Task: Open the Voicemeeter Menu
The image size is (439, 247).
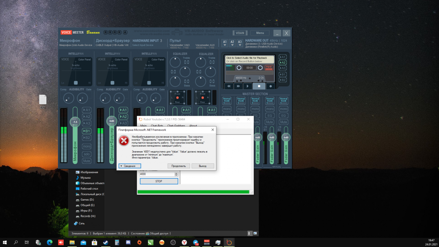Action: (x=260, y=33)
